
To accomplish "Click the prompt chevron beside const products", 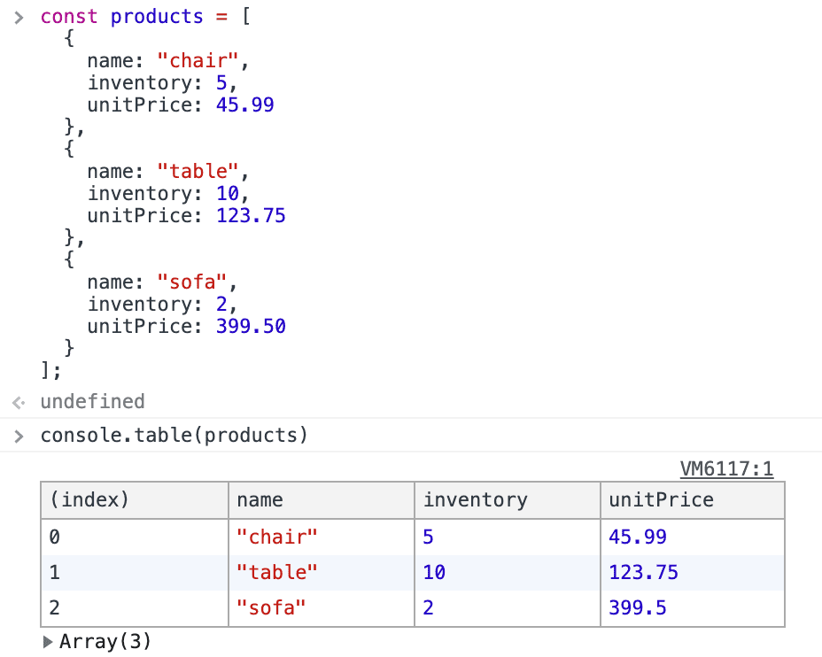I will (19, 18).
